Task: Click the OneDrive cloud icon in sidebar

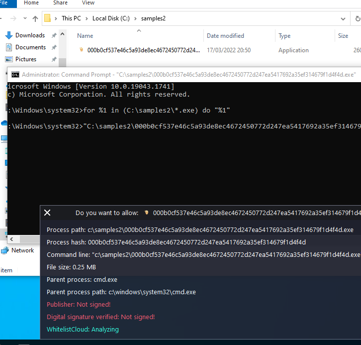Action: 4,123
